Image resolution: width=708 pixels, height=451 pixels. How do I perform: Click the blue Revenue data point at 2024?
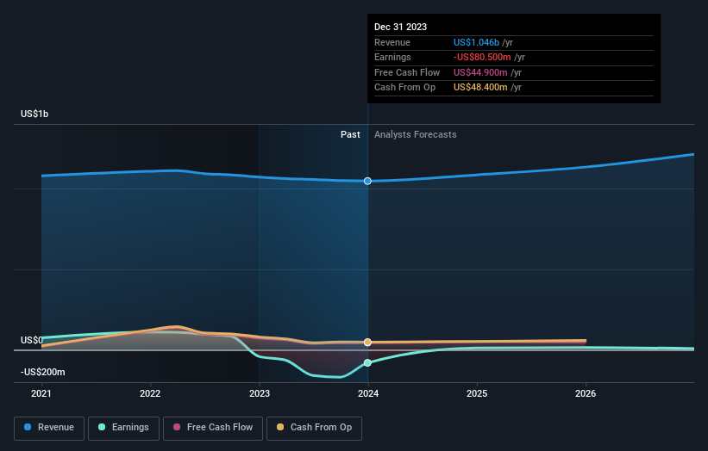coord(367,181)
